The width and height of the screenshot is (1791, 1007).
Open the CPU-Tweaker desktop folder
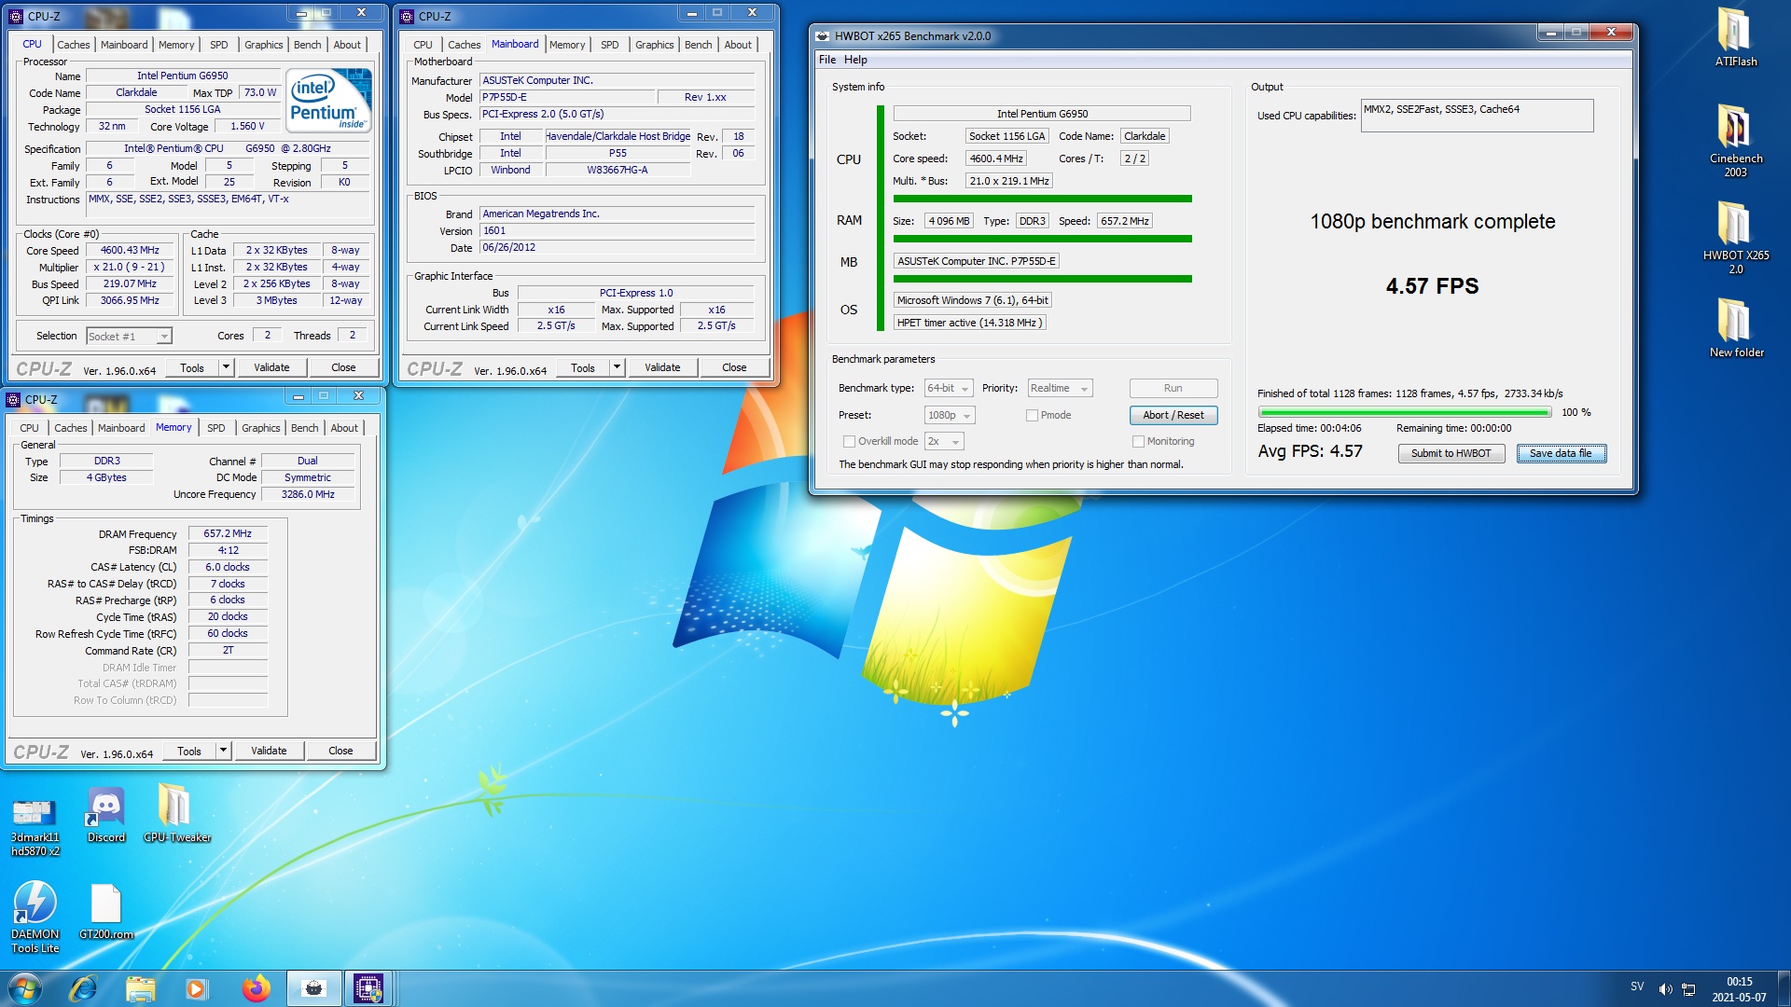(176, 814)
